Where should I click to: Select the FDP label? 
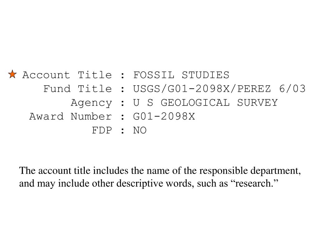tap(102, 130)
